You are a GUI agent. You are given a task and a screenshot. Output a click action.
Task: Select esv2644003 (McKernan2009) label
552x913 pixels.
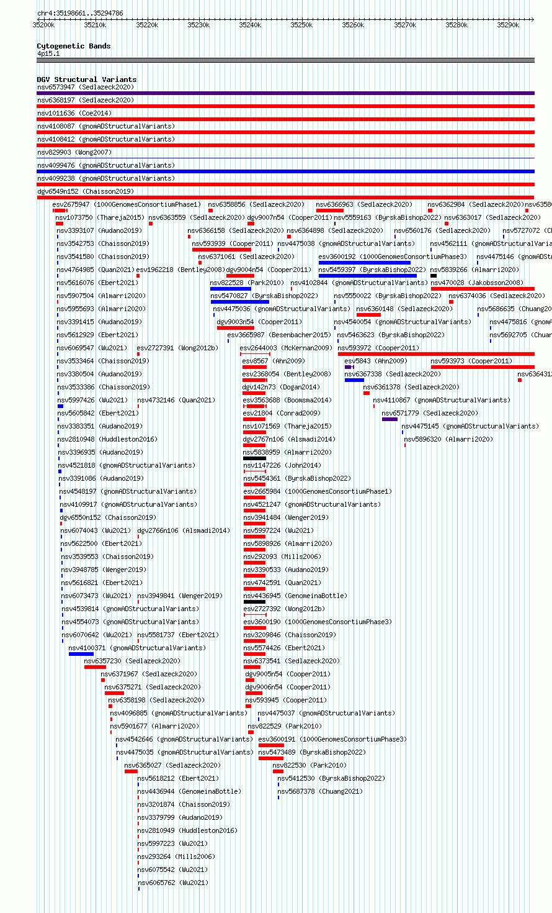[x=286, y=348]
